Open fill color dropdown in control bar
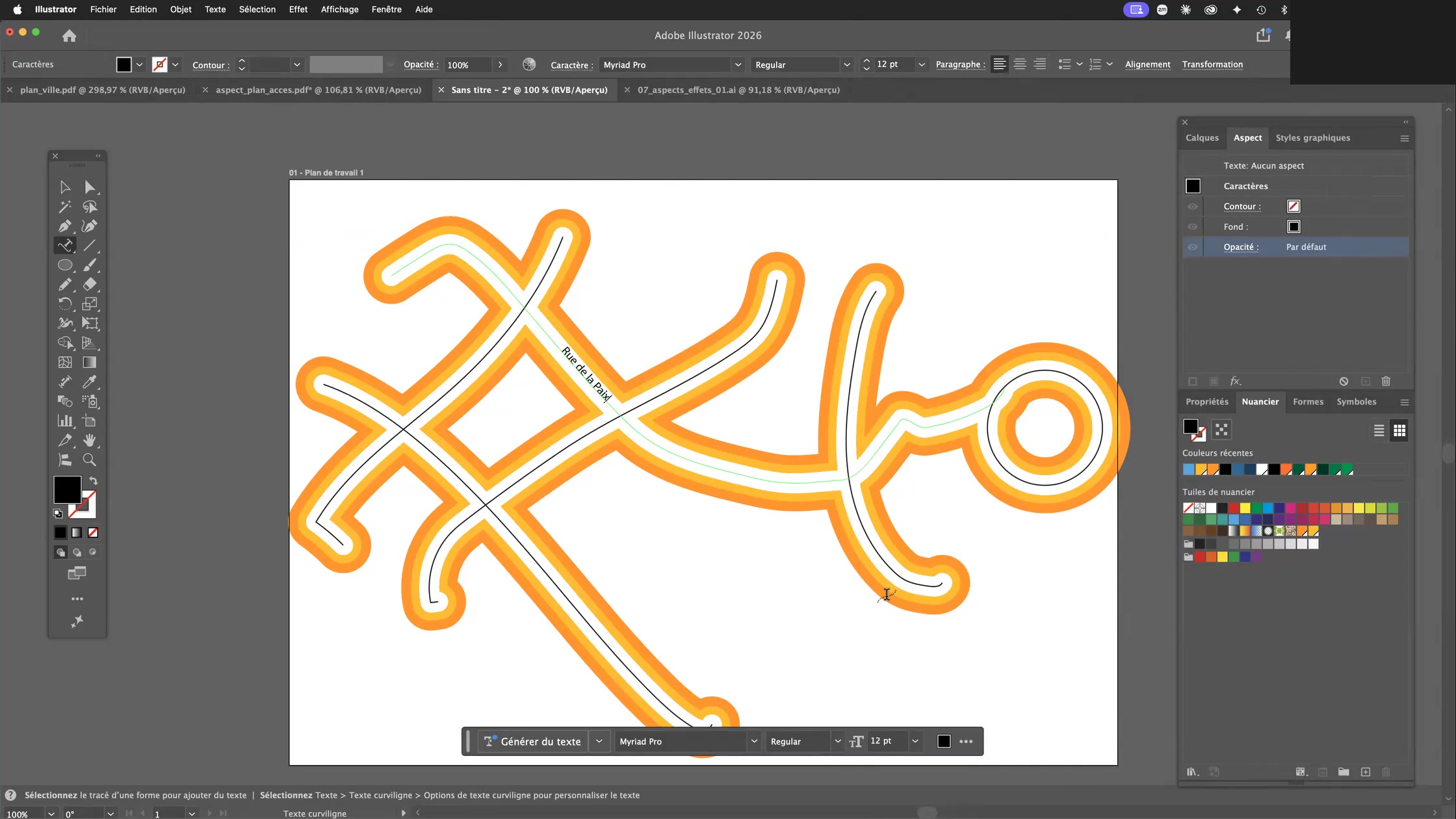Image resolution: width=1456 pixels, height=819 pixels. (x=139, y=65)
